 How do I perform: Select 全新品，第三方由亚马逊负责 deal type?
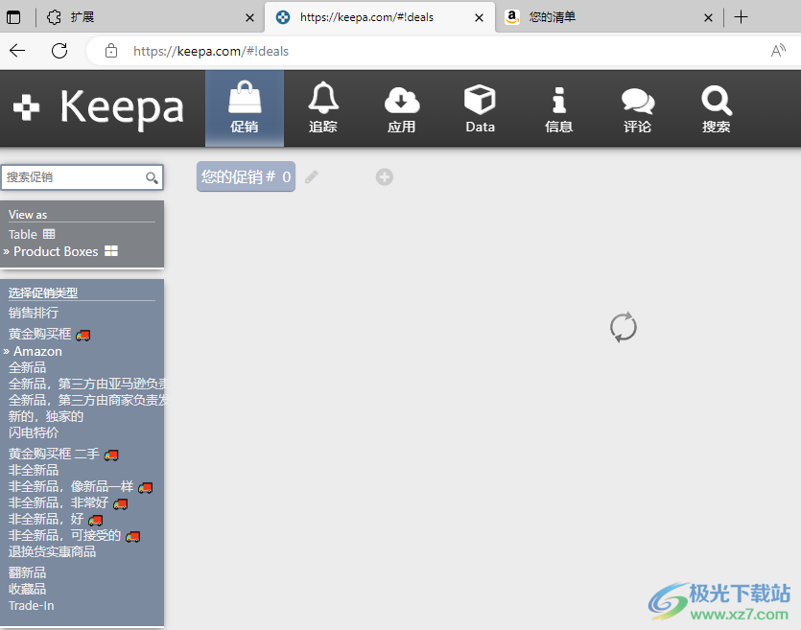point(88,384)
